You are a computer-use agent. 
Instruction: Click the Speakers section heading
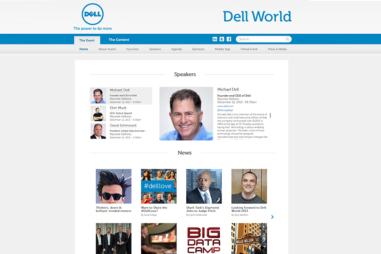185,75
